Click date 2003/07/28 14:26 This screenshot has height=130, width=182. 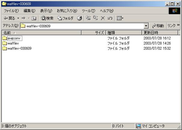tap(157, 43)
